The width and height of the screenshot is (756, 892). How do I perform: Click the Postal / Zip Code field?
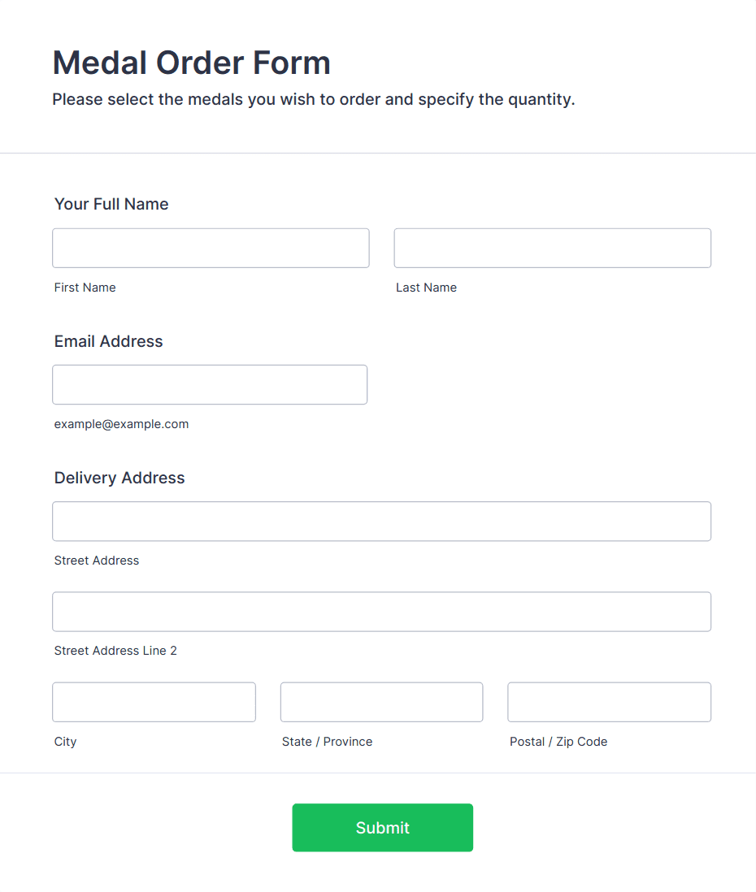609,702
